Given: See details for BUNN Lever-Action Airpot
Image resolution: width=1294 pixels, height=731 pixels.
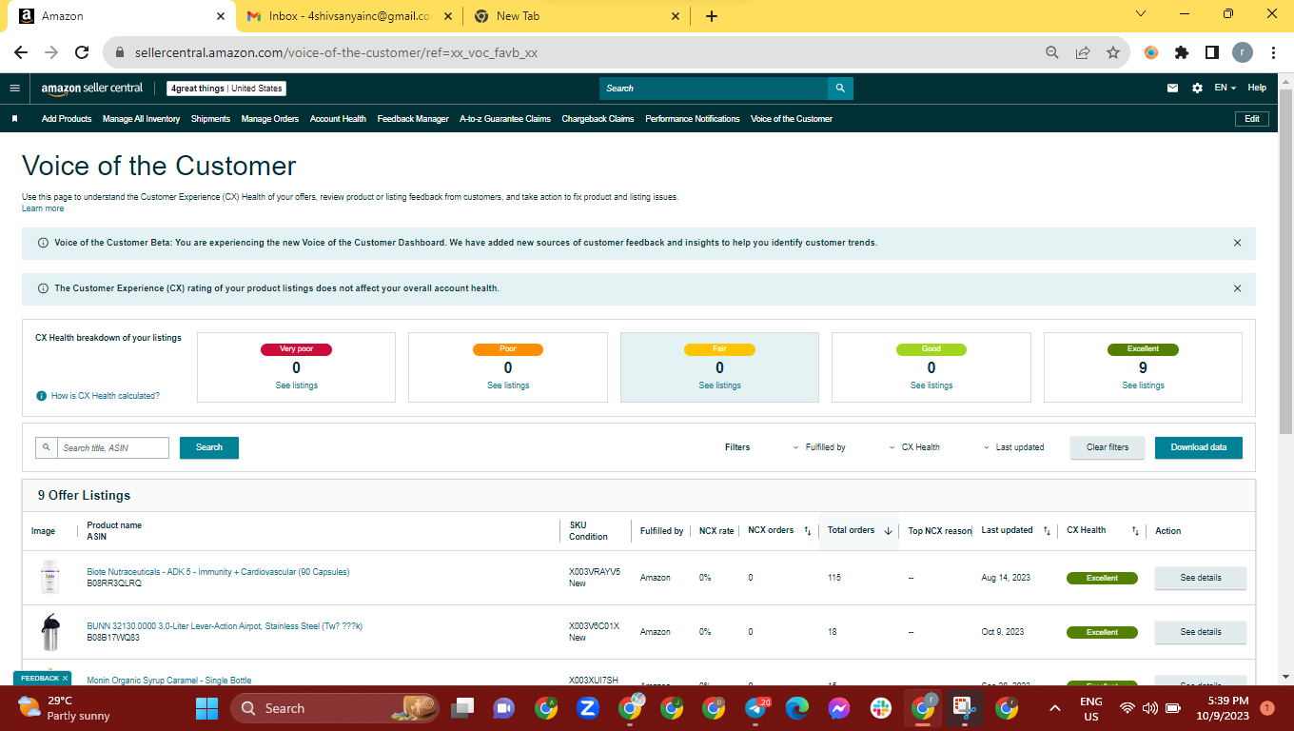Looking at the screenshot, I should (1201, 632).
